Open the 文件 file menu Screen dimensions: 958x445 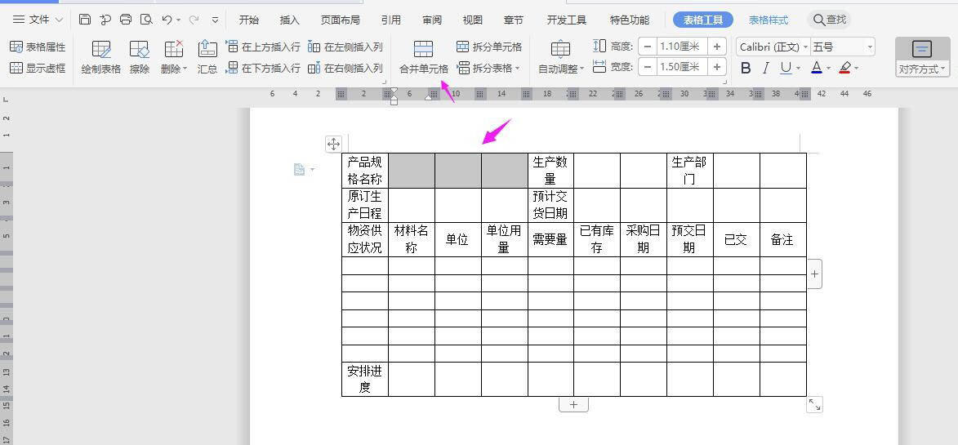(x=38, y=20)
